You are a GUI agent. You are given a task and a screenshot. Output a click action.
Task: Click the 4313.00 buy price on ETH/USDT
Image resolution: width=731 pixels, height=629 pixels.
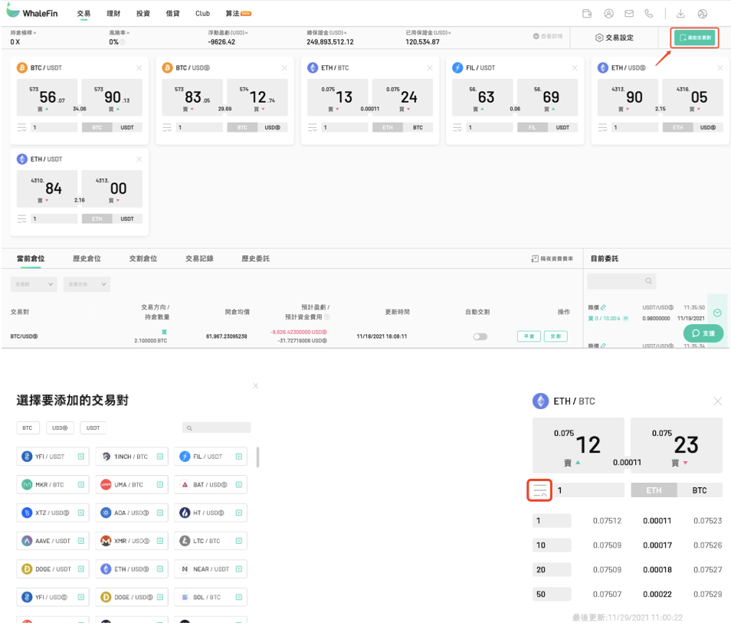[x=112, y=188]
